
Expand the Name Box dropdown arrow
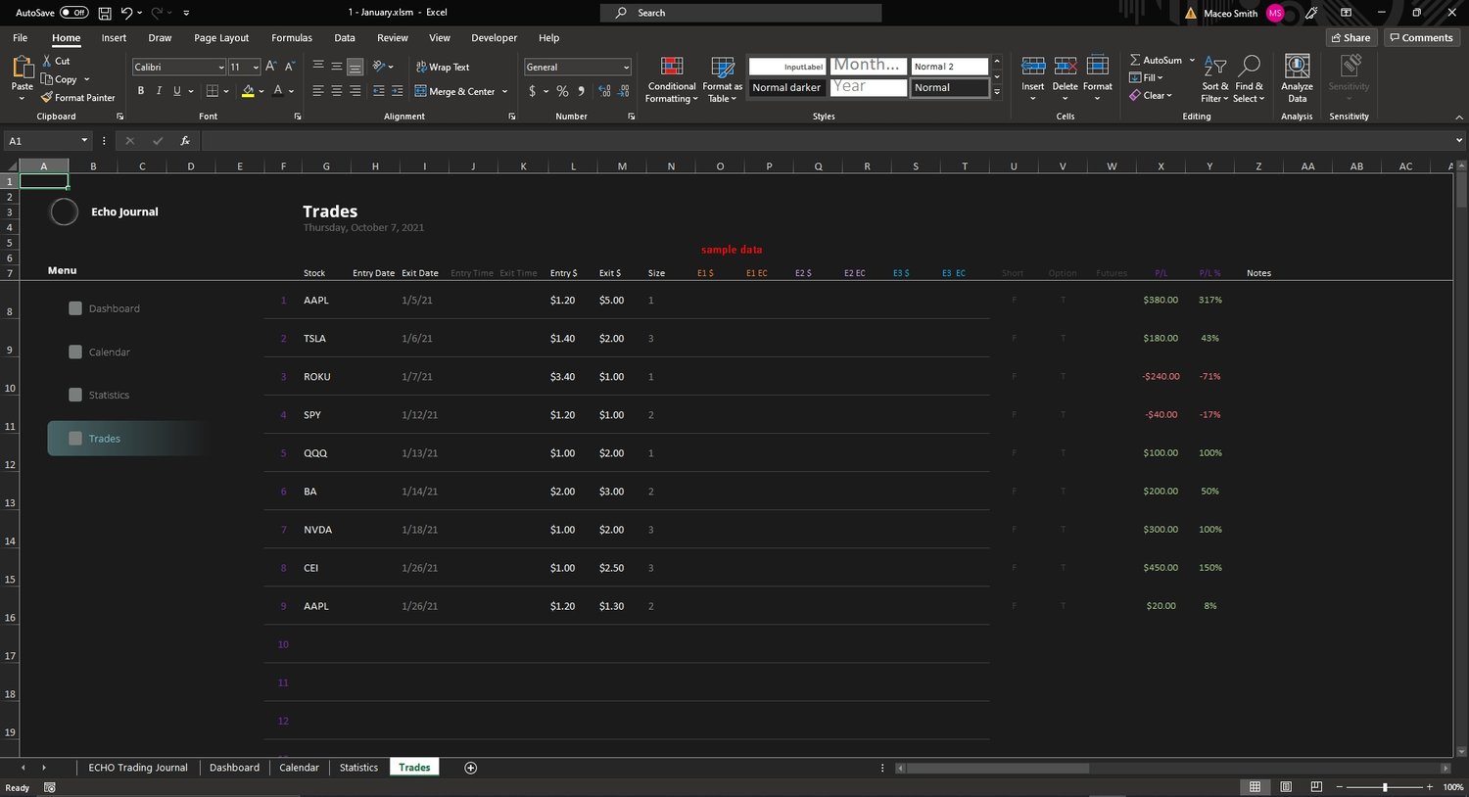click(x=85, y=141)
